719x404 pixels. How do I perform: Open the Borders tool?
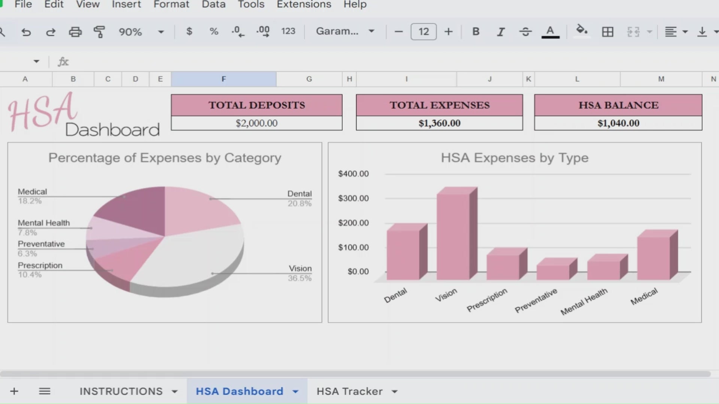(607, 32)
